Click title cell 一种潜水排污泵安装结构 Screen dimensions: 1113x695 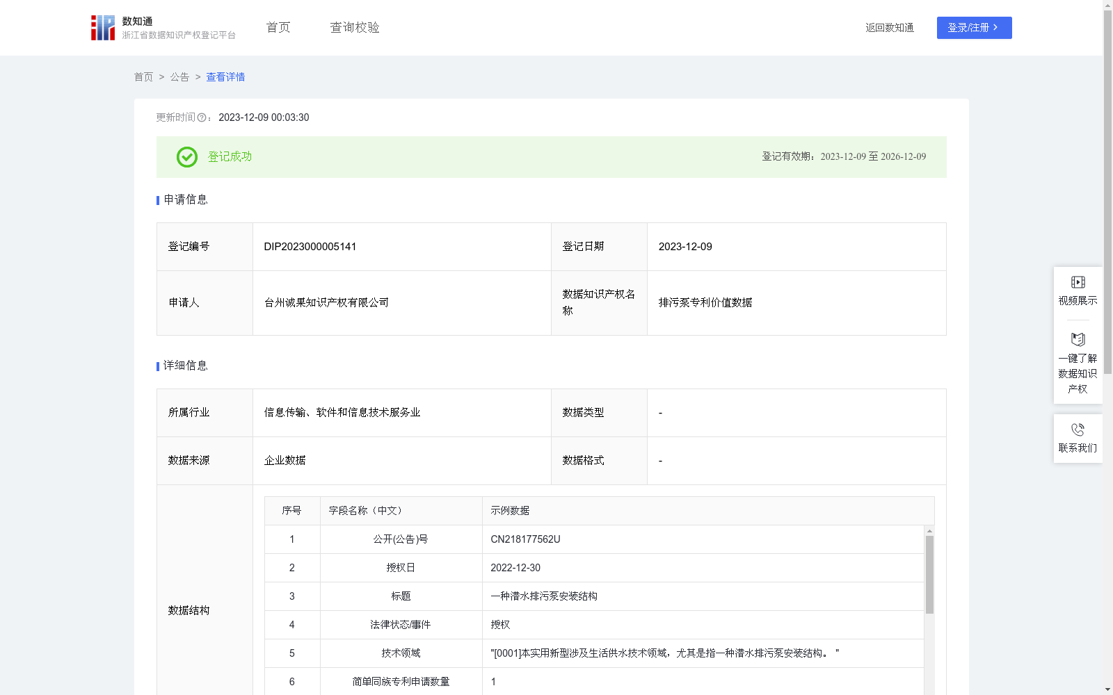pos(544,596)
